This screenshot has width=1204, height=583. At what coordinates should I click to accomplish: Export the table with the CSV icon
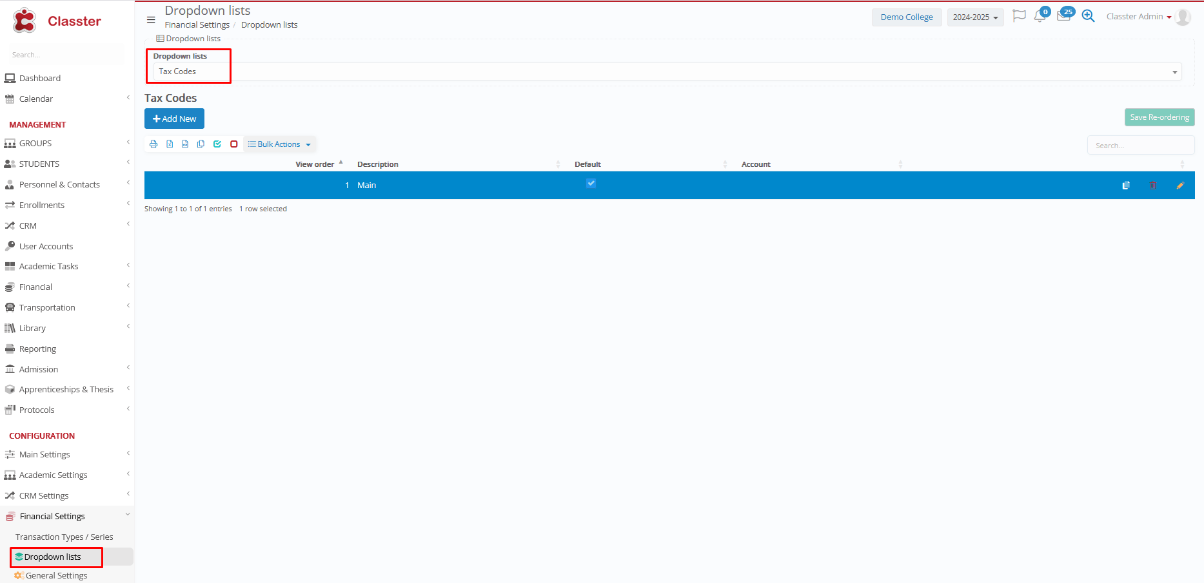click(x=185, y=144)
